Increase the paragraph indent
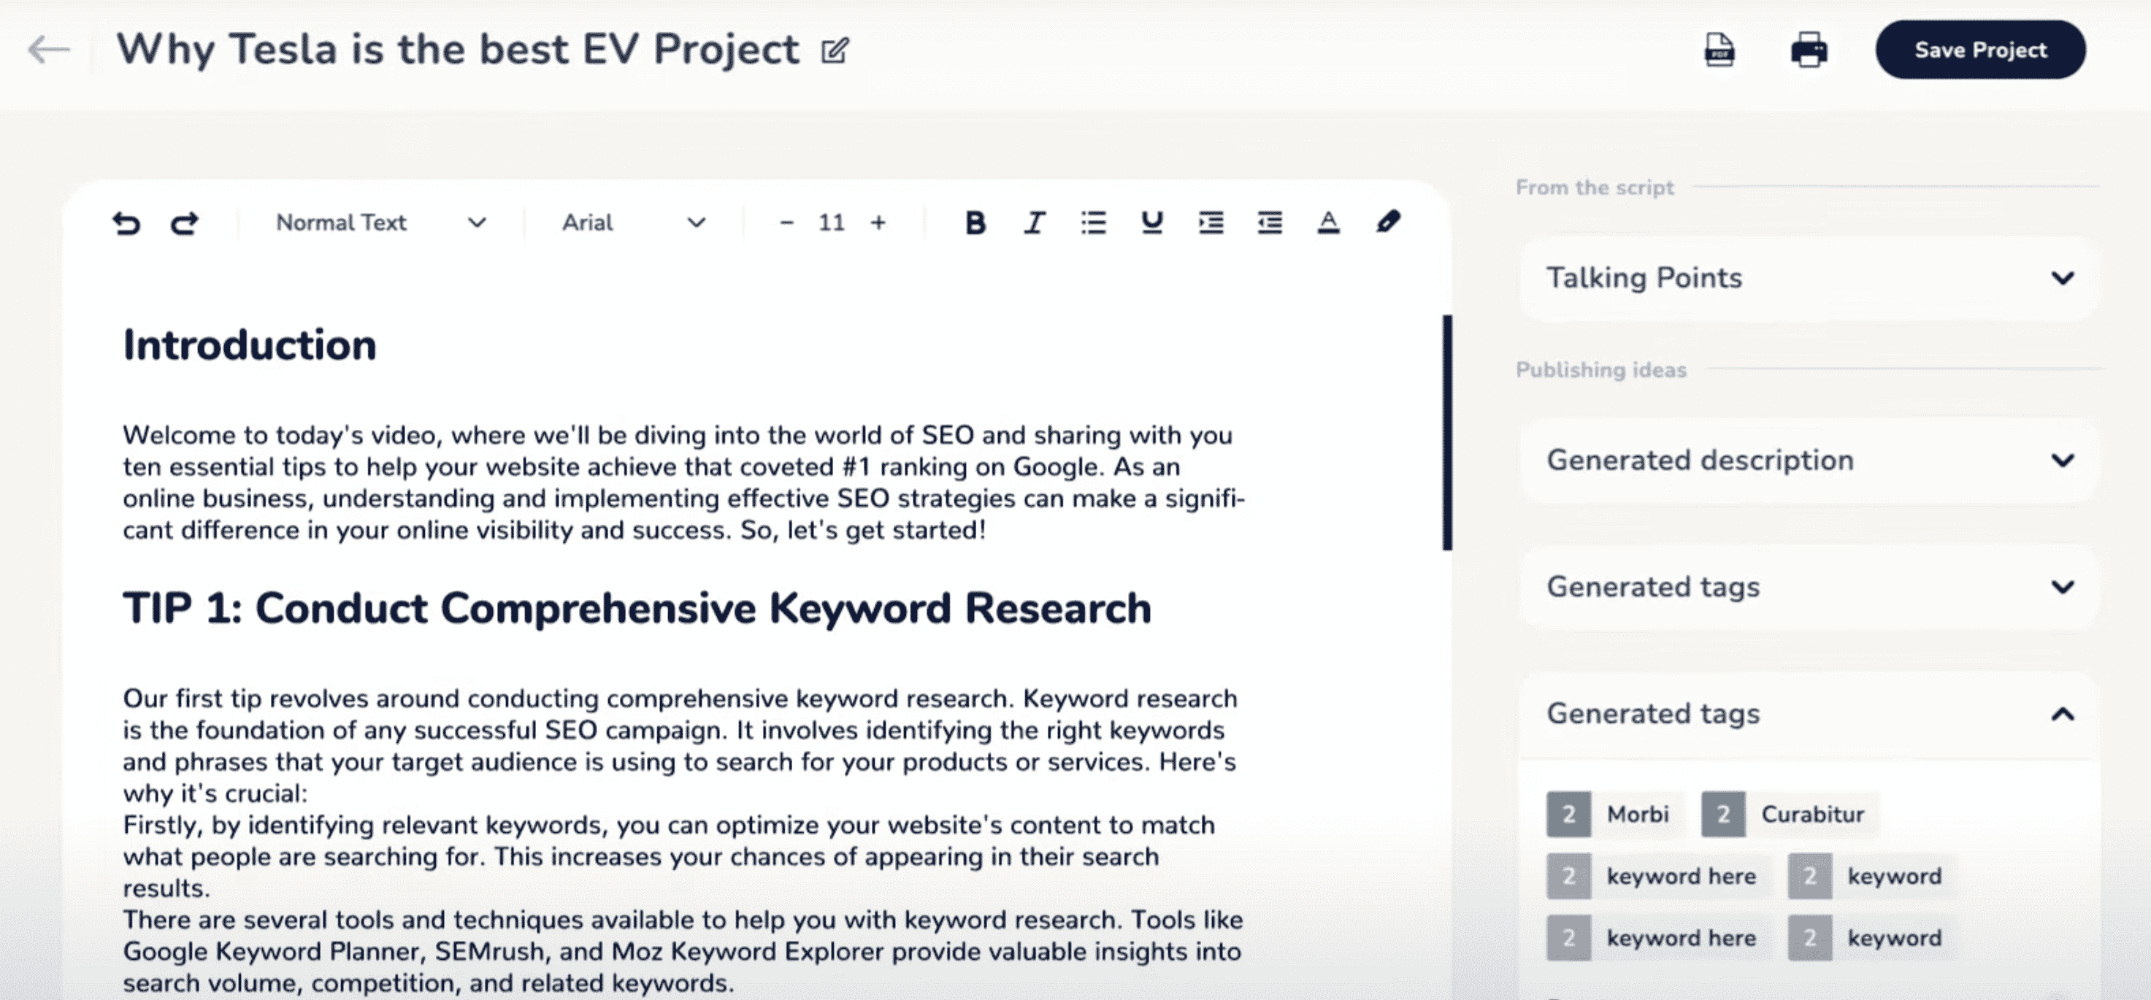The image size is (2151, 1000). click(x=1211, y=223)
